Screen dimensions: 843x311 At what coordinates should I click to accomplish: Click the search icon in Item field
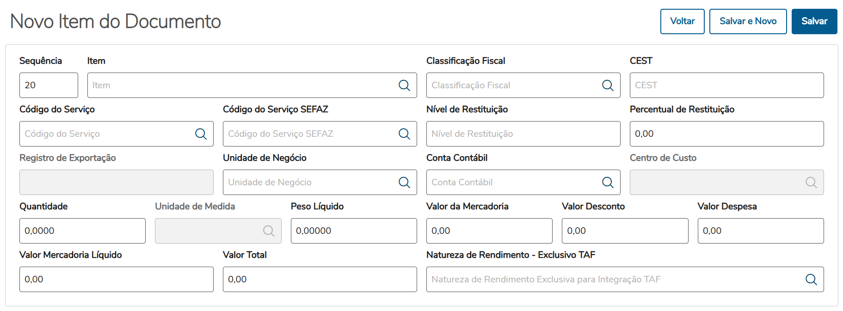[404, 85]
